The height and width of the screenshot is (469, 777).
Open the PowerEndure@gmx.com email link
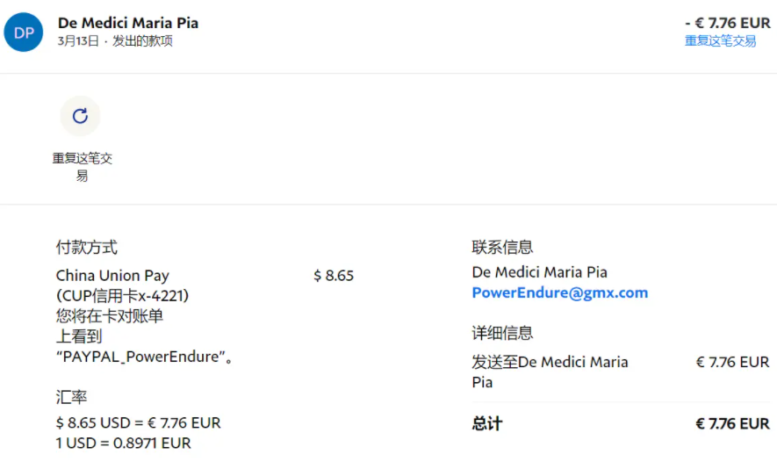559,293
